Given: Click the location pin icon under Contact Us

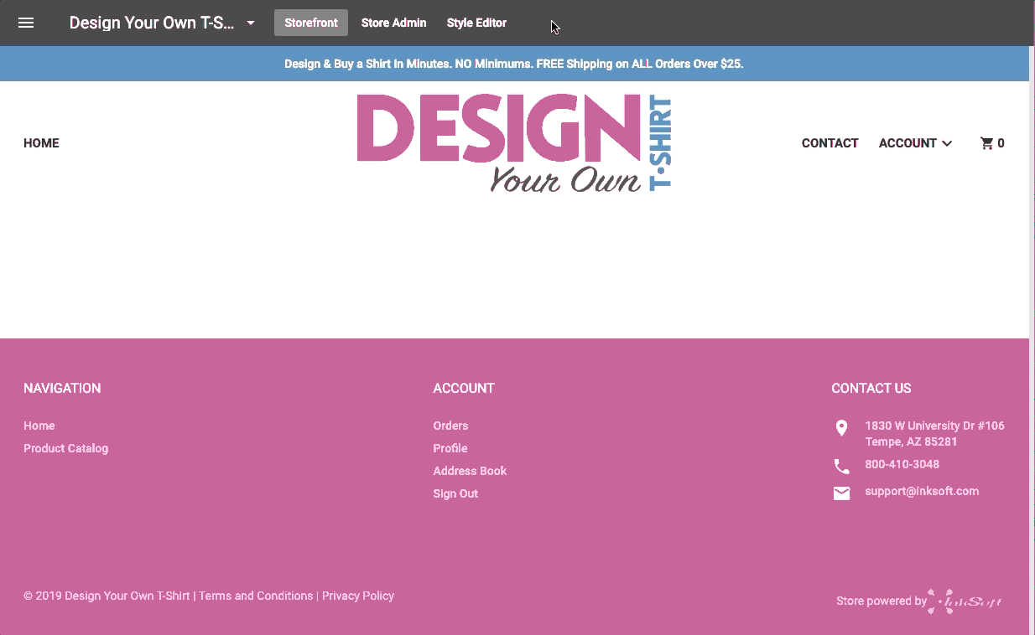Looking at the screenshot, I should click(x=841, y=428).
